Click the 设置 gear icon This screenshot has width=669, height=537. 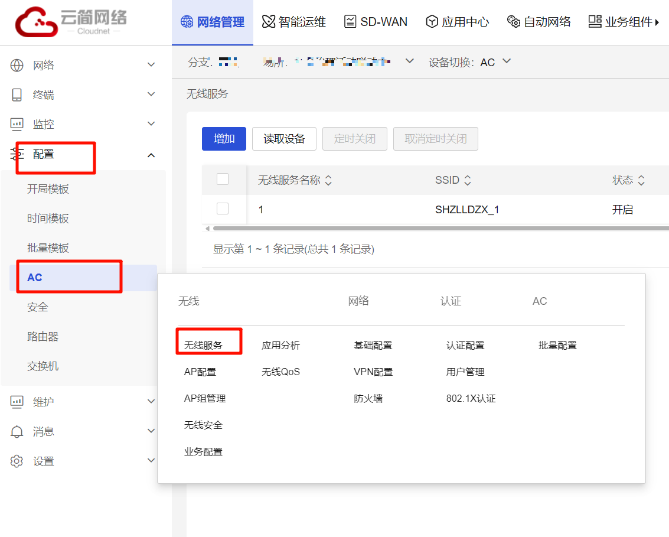[x=17, y=461]
